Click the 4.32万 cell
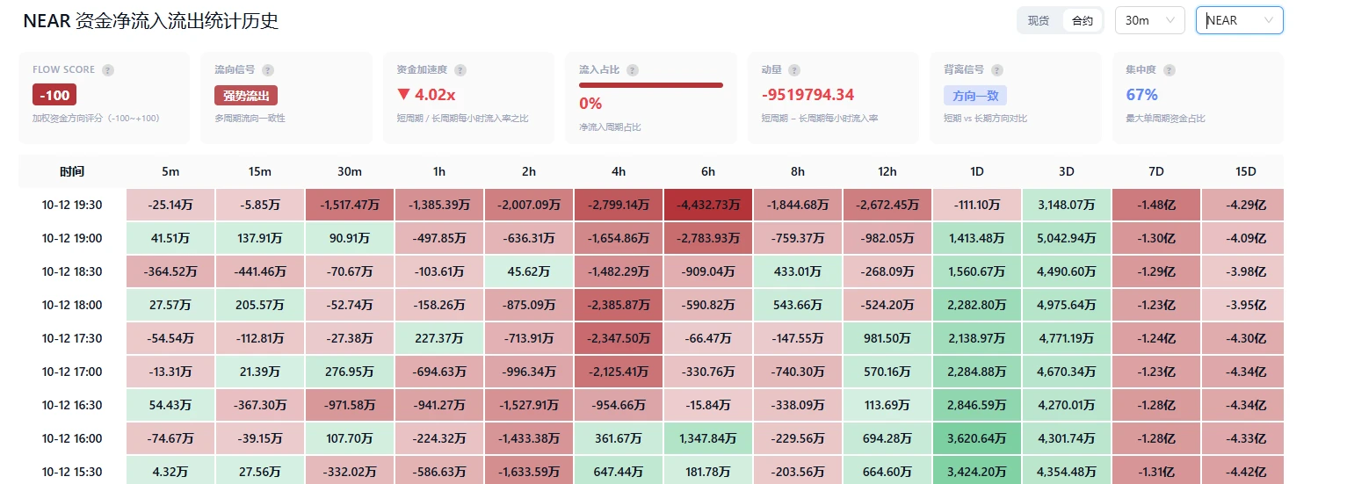The height and width of the screenshot is (484, 1347). (170, 470)
